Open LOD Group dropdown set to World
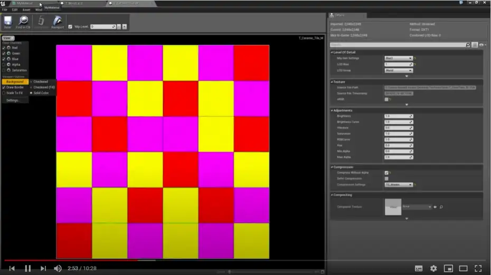 pos(399,71)
